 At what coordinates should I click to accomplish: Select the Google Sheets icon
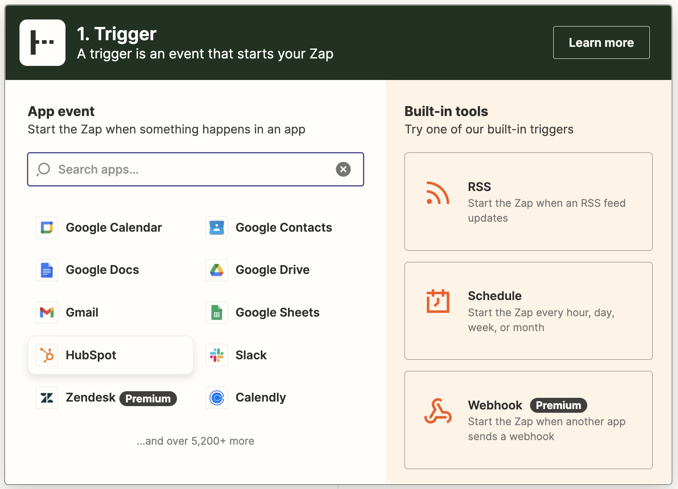tap(217, 312)
